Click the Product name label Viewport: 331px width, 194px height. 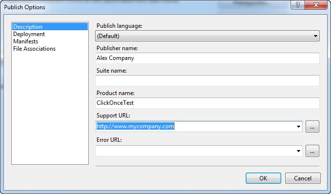[115, 93]
